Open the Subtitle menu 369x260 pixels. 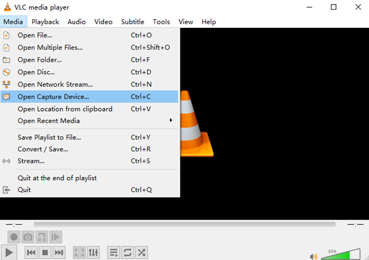(x=132, y=22)
